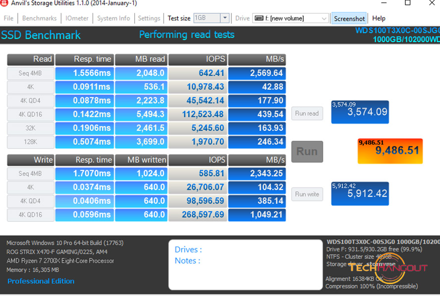Screen dimensions: 440x296
Task: Open the Settings menu
Action: point(149,18)
